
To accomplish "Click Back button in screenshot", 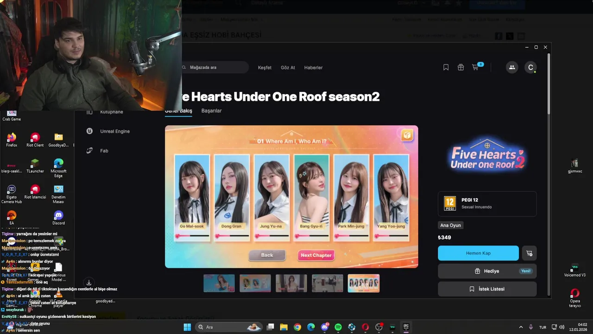I will tap(267, 255).
